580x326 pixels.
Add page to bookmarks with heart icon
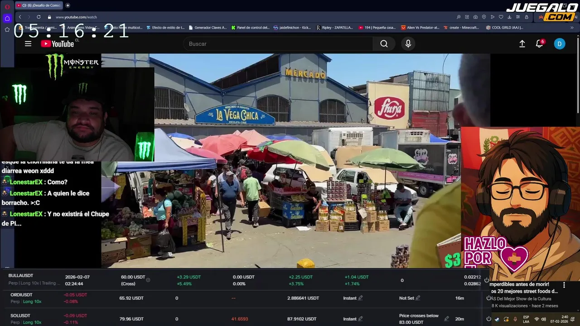[x=501, y=17]
